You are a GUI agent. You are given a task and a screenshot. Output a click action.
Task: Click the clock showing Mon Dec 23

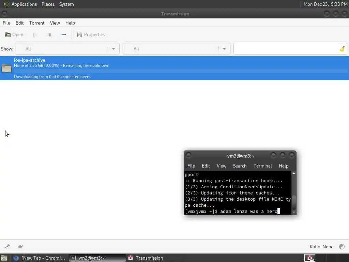click(325, 4)
